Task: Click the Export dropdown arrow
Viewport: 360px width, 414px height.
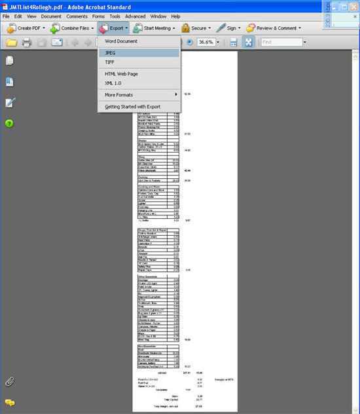Action: click(126, 28)
